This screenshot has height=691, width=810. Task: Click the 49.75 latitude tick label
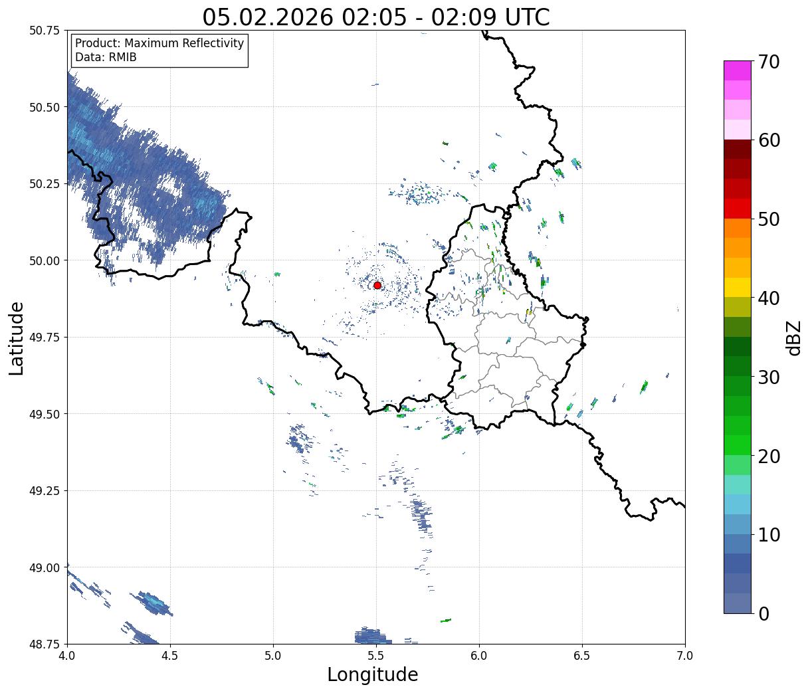pos(45,338)
